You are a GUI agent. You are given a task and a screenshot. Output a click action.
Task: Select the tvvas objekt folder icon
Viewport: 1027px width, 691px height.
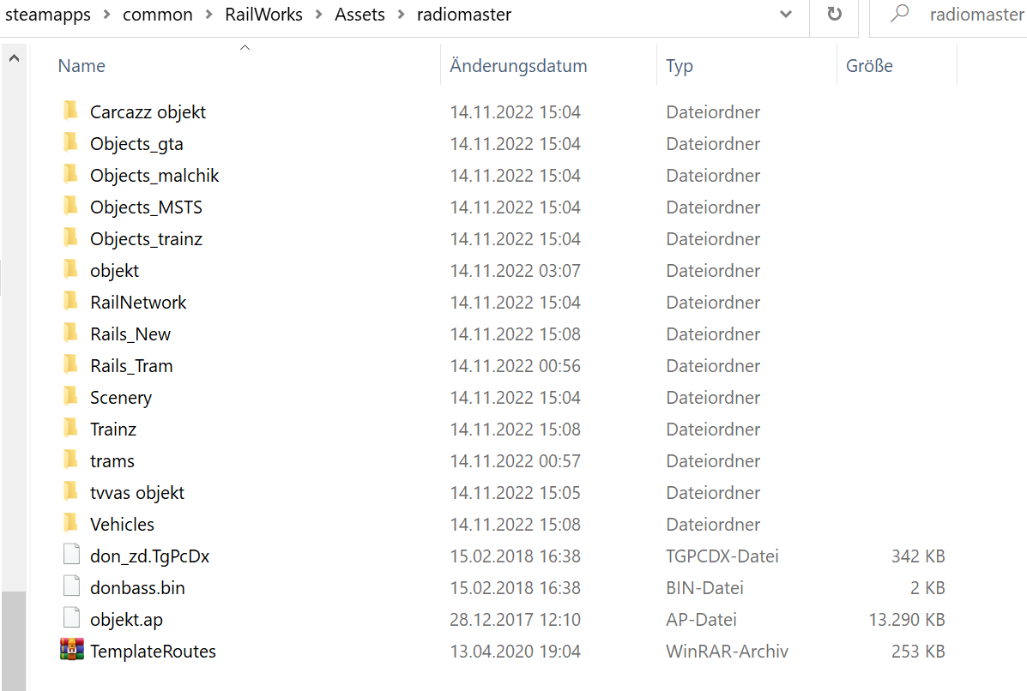pos(71,492)
